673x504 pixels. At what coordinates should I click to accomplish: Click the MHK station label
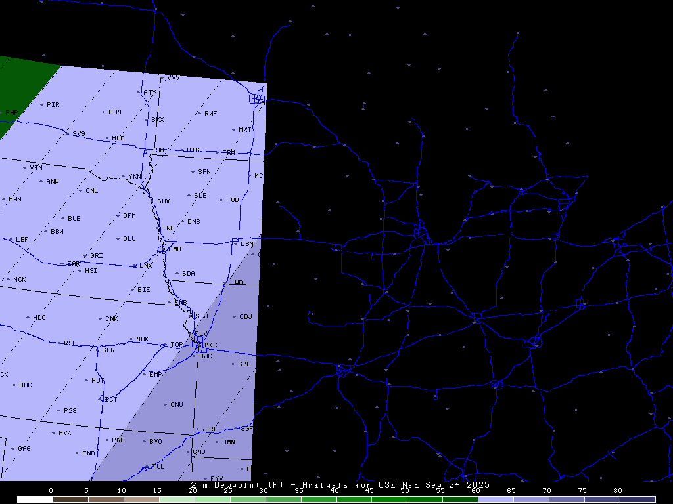pos(143,339)
